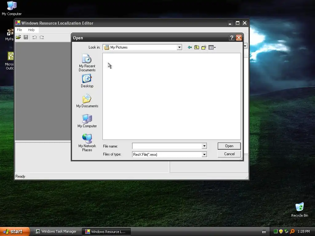Select My Documents in places bar
Image resolution: width=315 pixels, height=236 pixels.
(x=87, y=101)
